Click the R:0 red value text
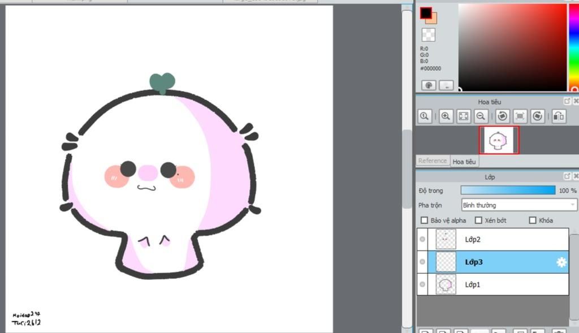The image size is (579, 333). 424,49
